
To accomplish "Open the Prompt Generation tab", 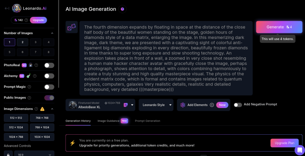I will click(147, 121).
